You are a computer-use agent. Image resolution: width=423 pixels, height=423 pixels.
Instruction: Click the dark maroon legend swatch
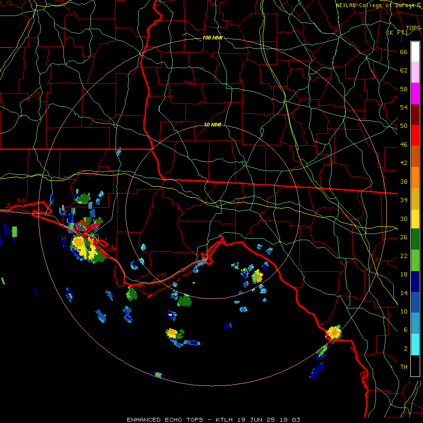coord(415,114)
